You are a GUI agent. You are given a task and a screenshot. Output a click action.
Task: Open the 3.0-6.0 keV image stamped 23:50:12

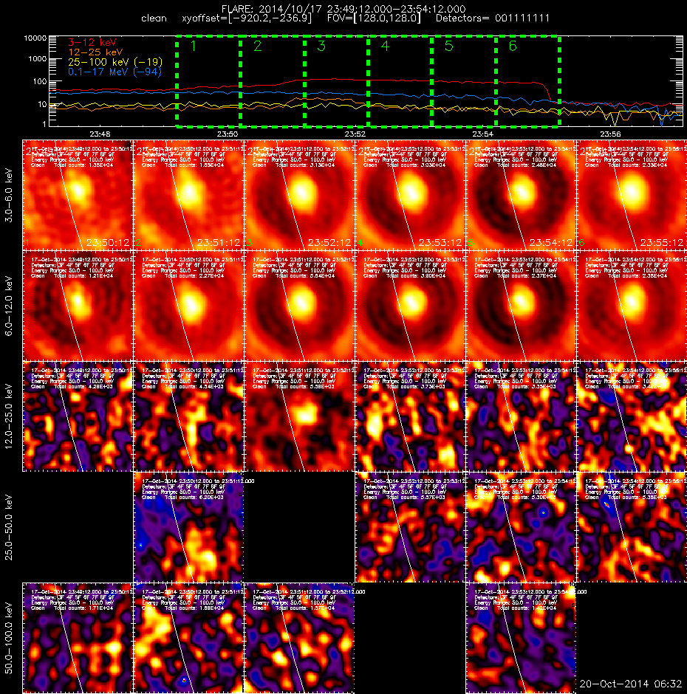78,195
